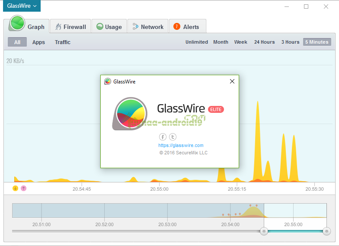The height and width of the screenshot is (246, 339).
Task: Click the ELITE badge
Action: (216, 109)
